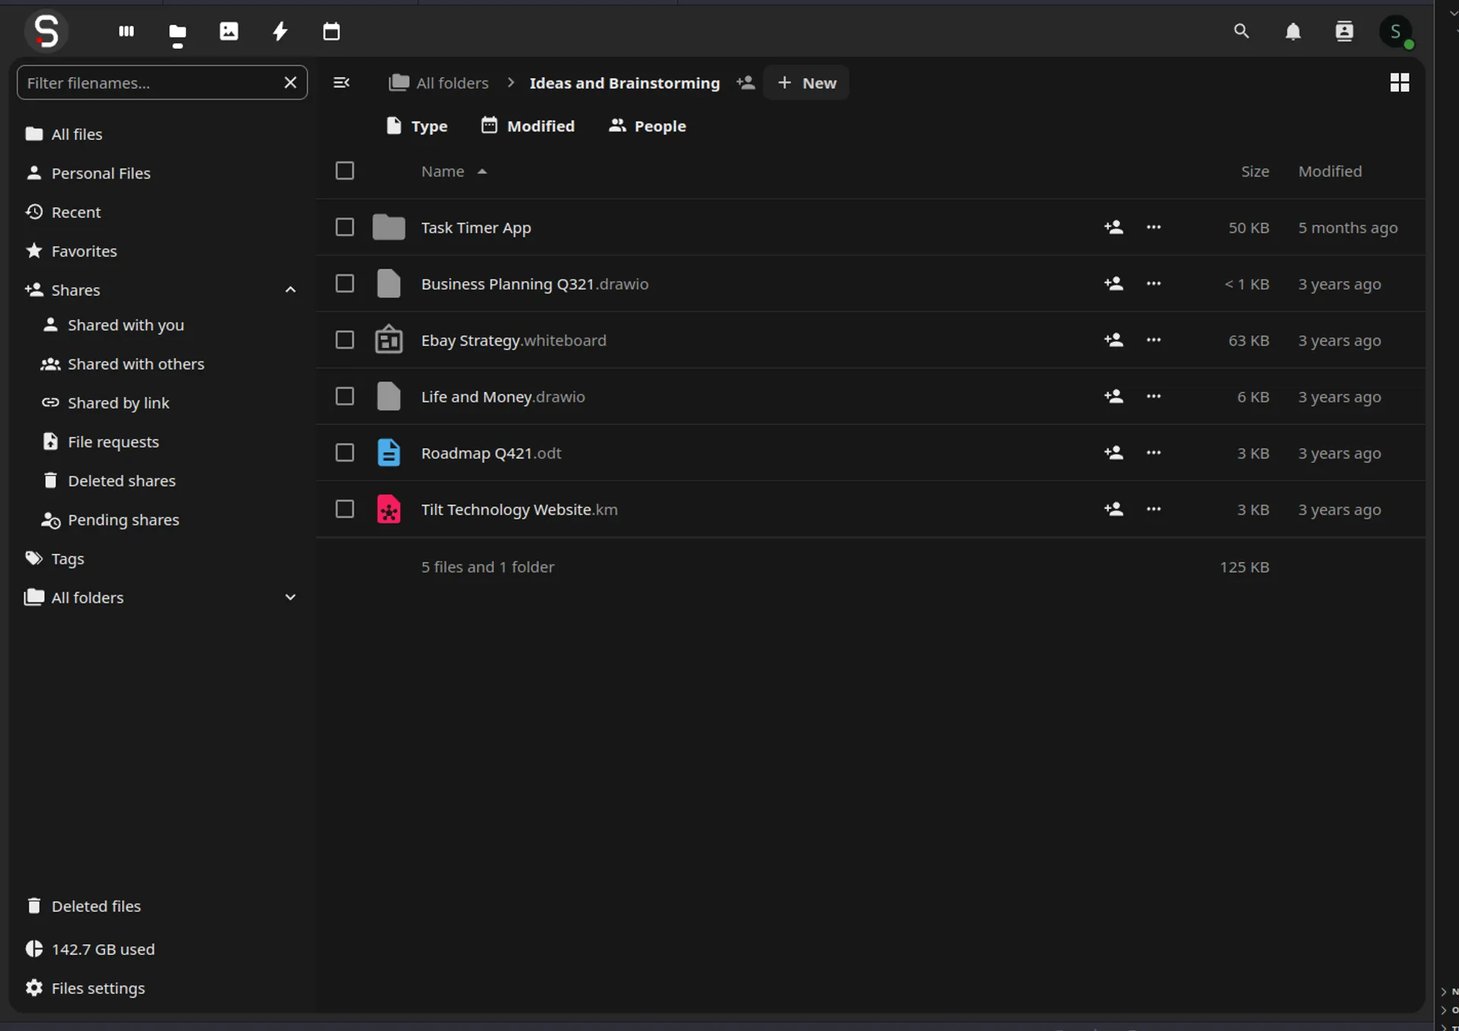The width and height of the screenshot is (1459, 1031).
Task: Select the Task Timer App folder checkbox
Action: point(344,226)
